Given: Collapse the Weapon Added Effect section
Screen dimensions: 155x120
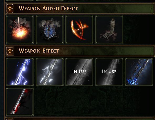Looking at the screenshot, I should pos(10,8).
